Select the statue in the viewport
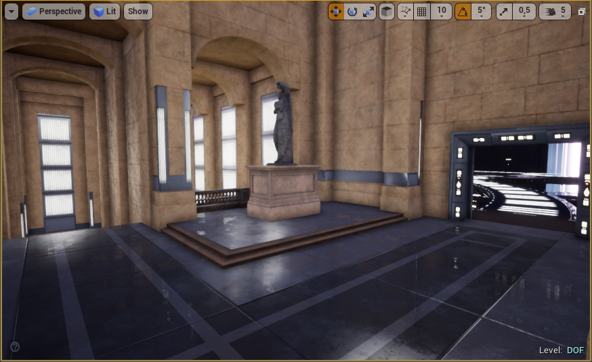The height and width of the screenshot is (362, 592). tap(282, 125)
